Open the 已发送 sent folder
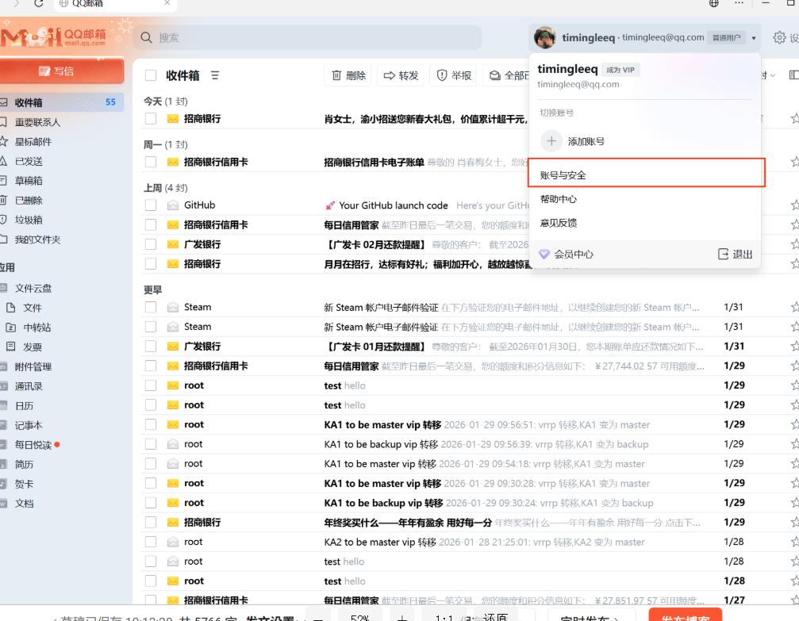This screenshot has width=799, height=621. tap(29, 162)
